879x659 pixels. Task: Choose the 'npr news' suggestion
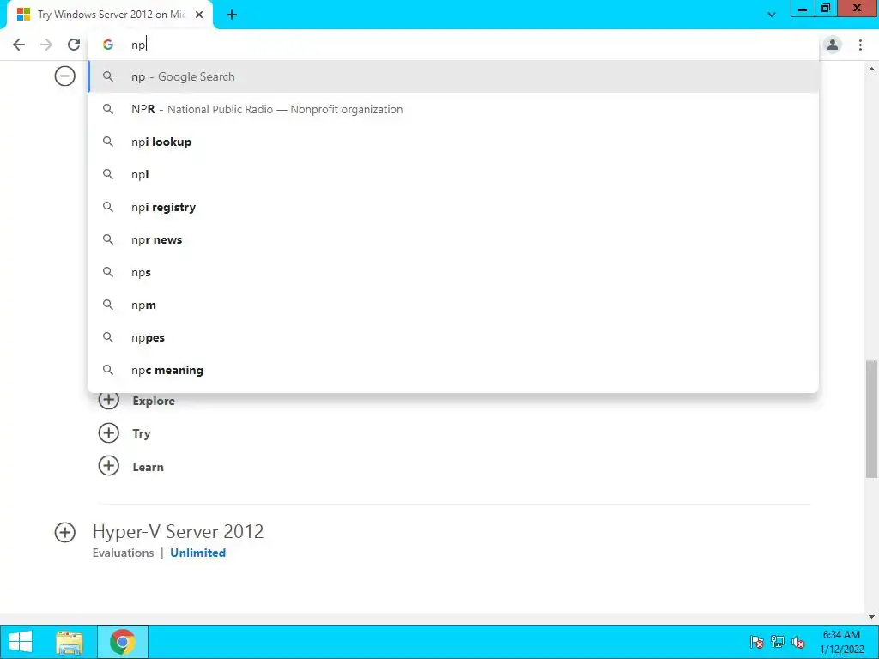coord(453,240)
